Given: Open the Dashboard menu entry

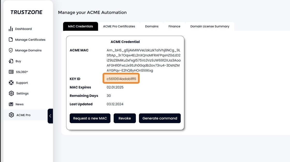Looking at the screenshot, I should coord(23,29).
